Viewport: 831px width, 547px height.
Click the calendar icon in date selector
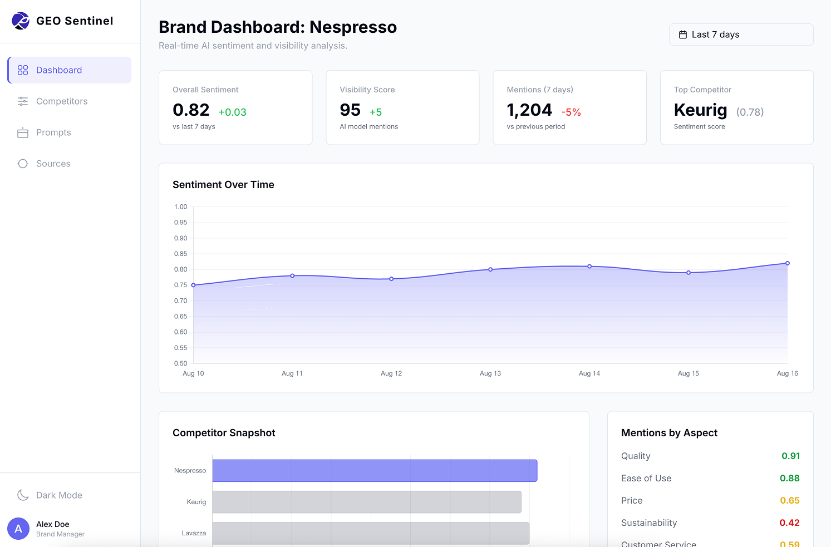click(683, 35)
